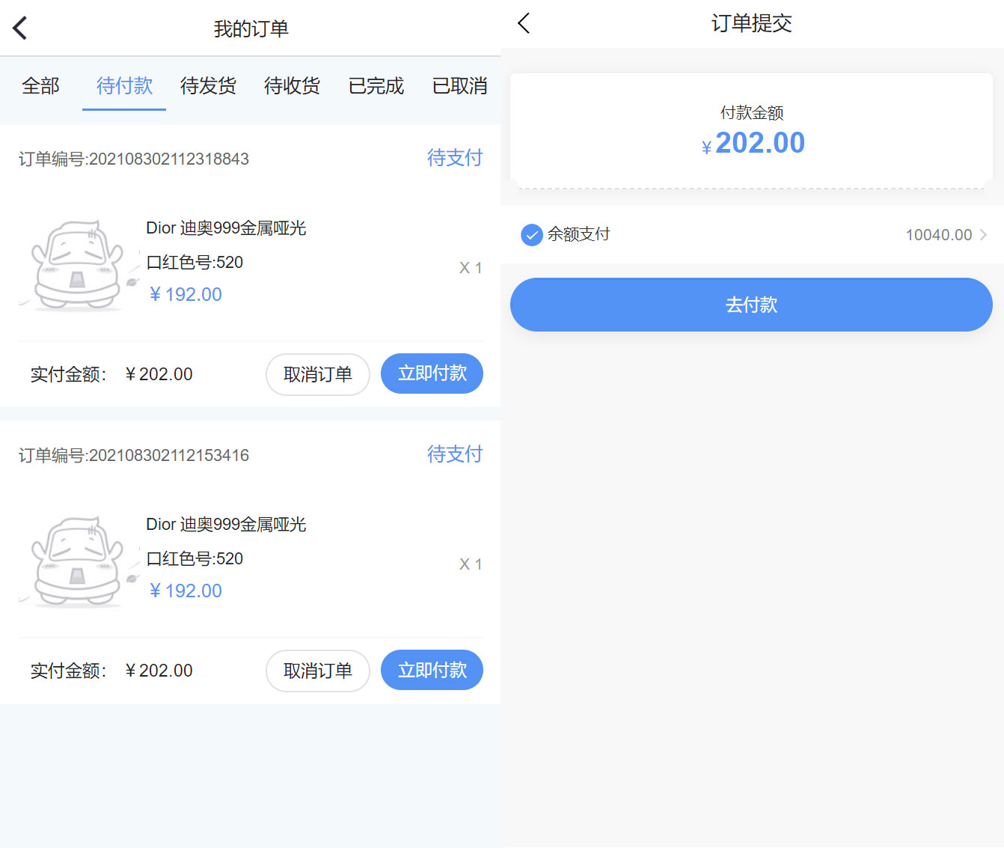This screenshot has height=848, width=1004.
Task: Cancel the first order ending in 318843
Action: click(317, 374)
